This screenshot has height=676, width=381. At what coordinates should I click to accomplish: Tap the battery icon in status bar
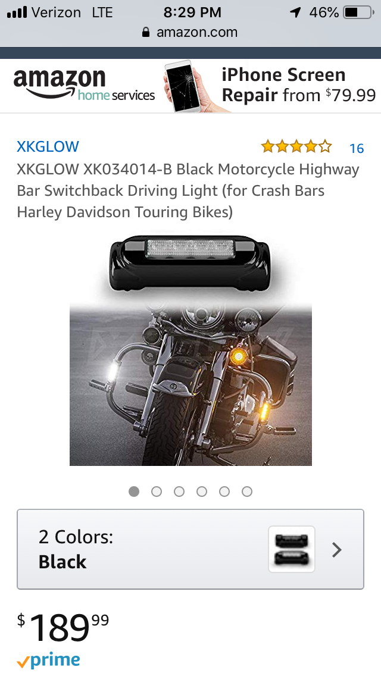(x=359, y=12)
